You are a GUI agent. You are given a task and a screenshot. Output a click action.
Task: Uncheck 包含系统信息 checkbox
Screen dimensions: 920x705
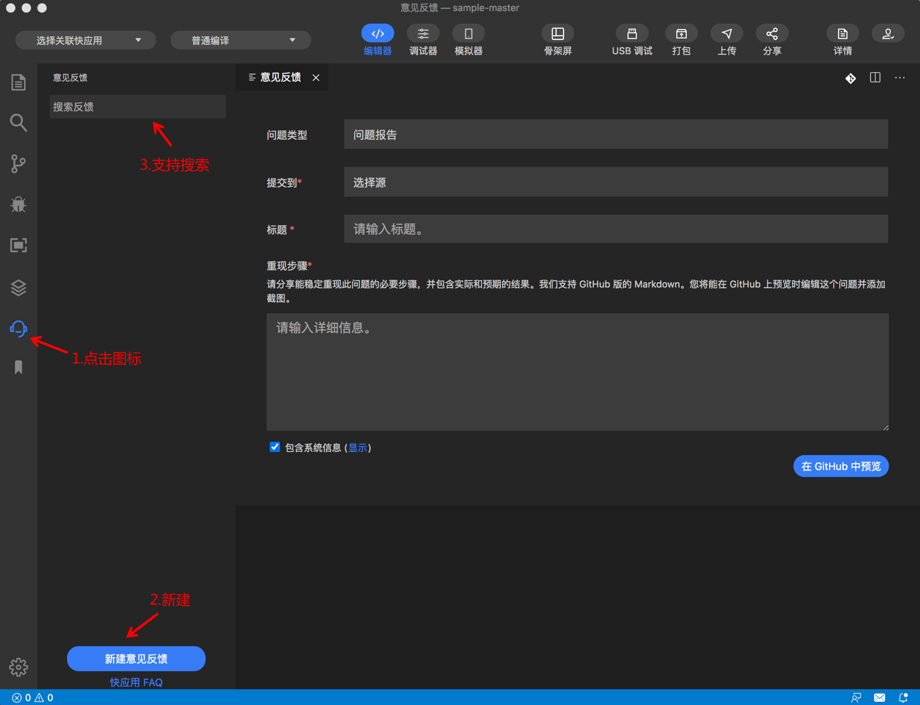274,447
